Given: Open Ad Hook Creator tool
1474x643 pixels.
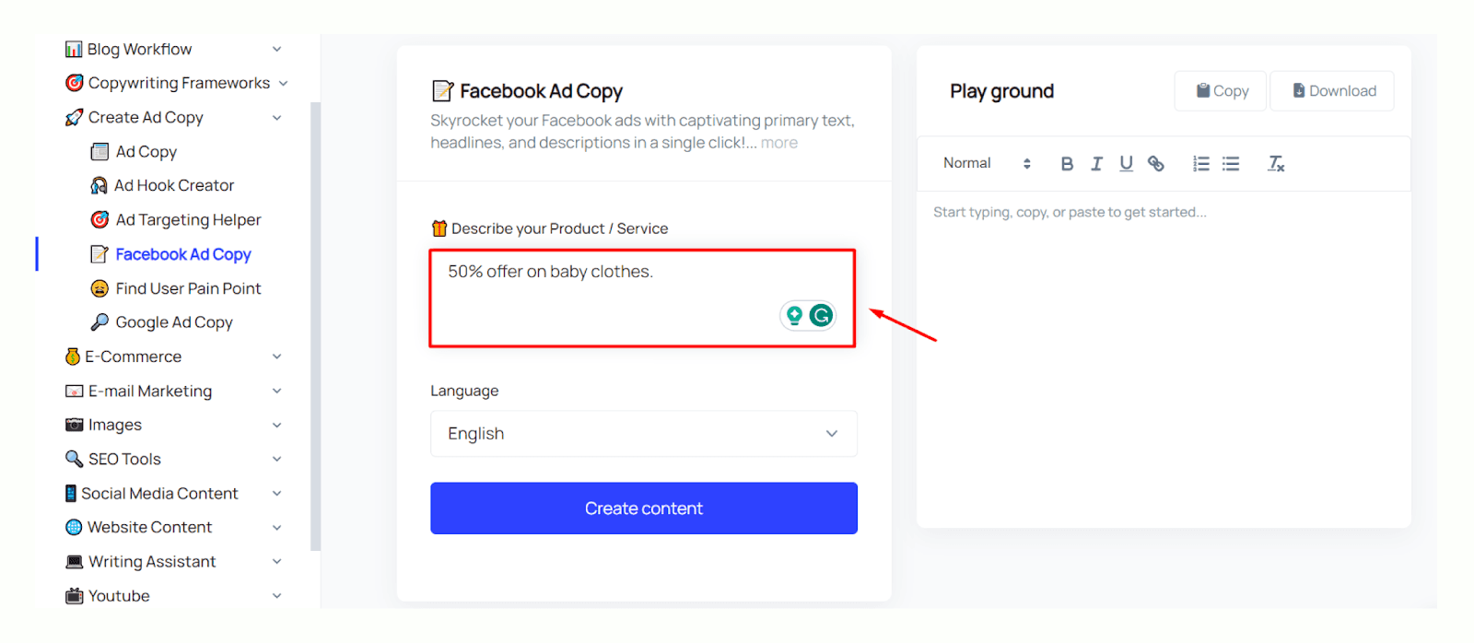Looking at the screenshot, I should [x=174, y=185].
